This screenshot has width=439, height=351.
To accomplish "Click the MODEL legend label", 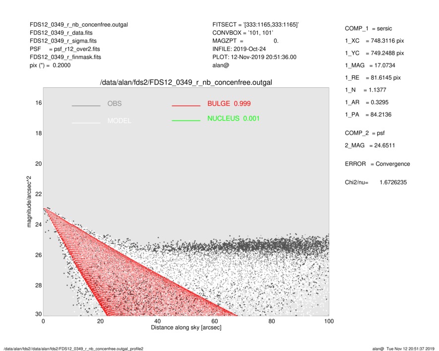I will pyautogui.click(x=119, y=121).
